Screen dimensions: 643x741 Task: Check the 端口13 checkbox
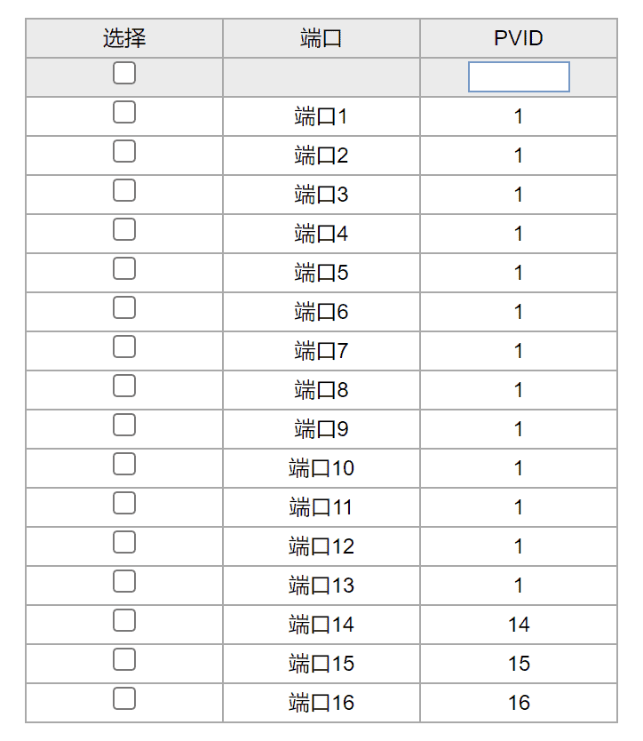[x=124, y=582]
